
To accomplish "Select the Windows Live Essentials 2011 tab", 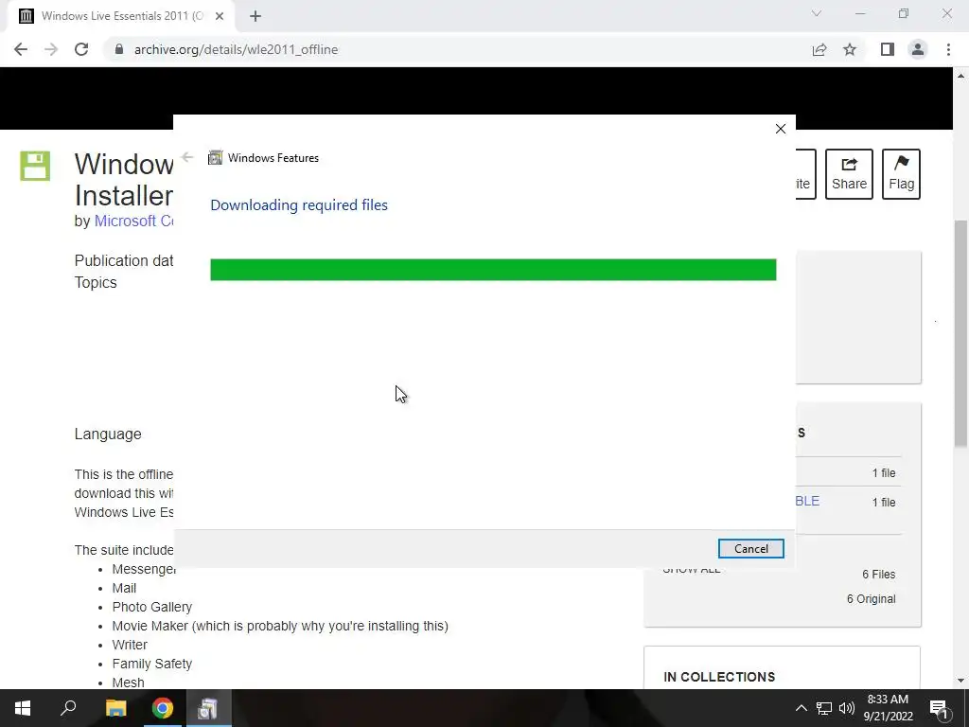I will click(120, 16).
